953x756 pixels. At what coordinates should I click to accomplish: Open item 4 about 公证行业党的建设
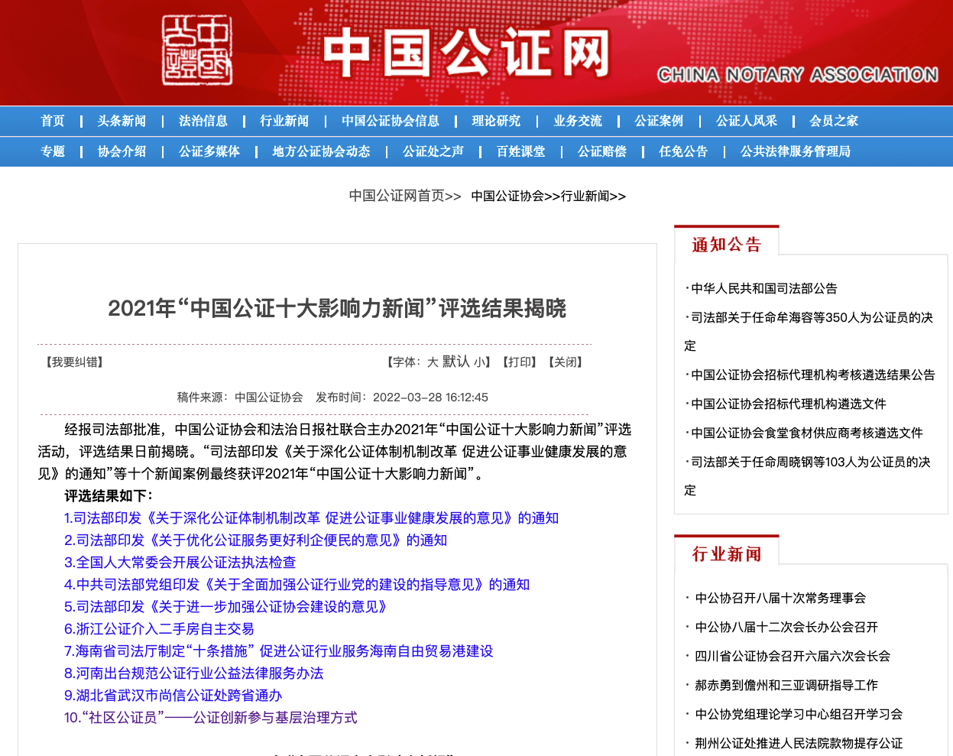pos(297,585)
